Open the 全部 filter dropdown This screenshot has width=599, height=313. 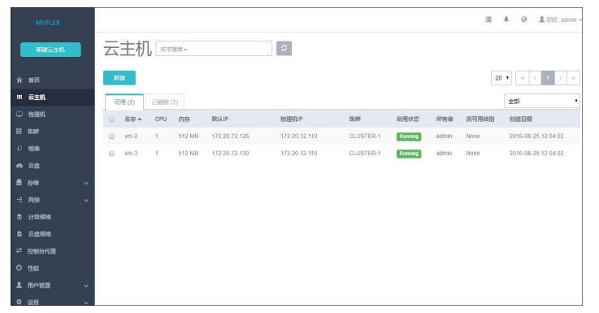click(541, 102)
